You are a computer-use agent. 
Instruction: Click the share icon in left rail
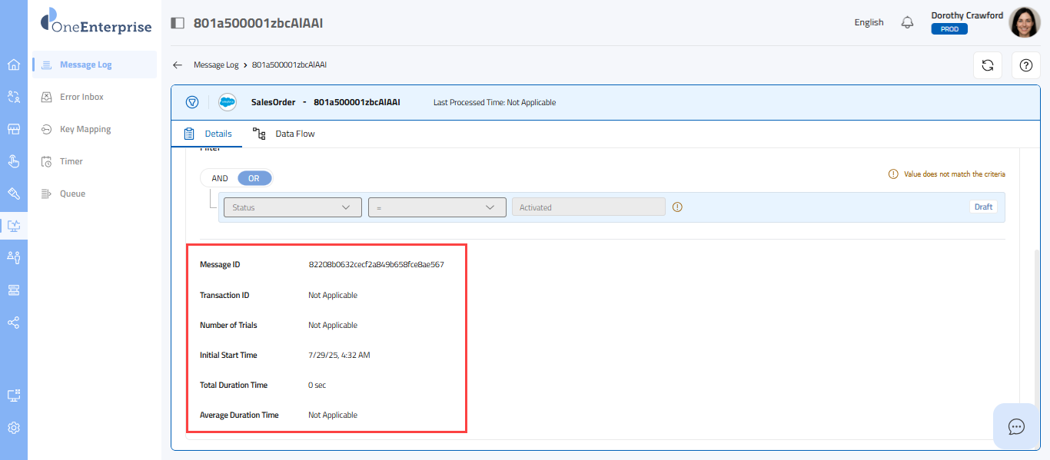(14, 323)
